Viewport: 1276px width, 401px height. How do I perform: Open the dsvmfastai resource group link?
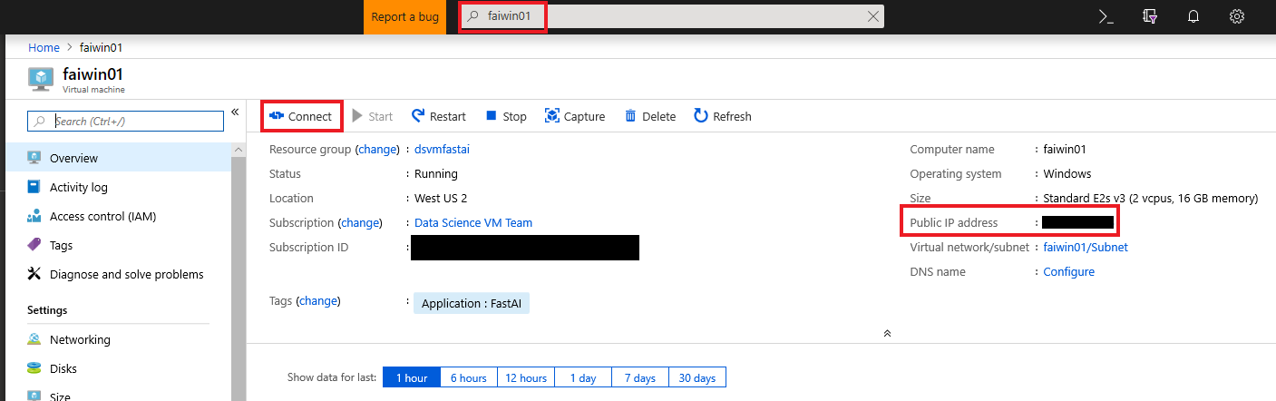coord(442,149)
